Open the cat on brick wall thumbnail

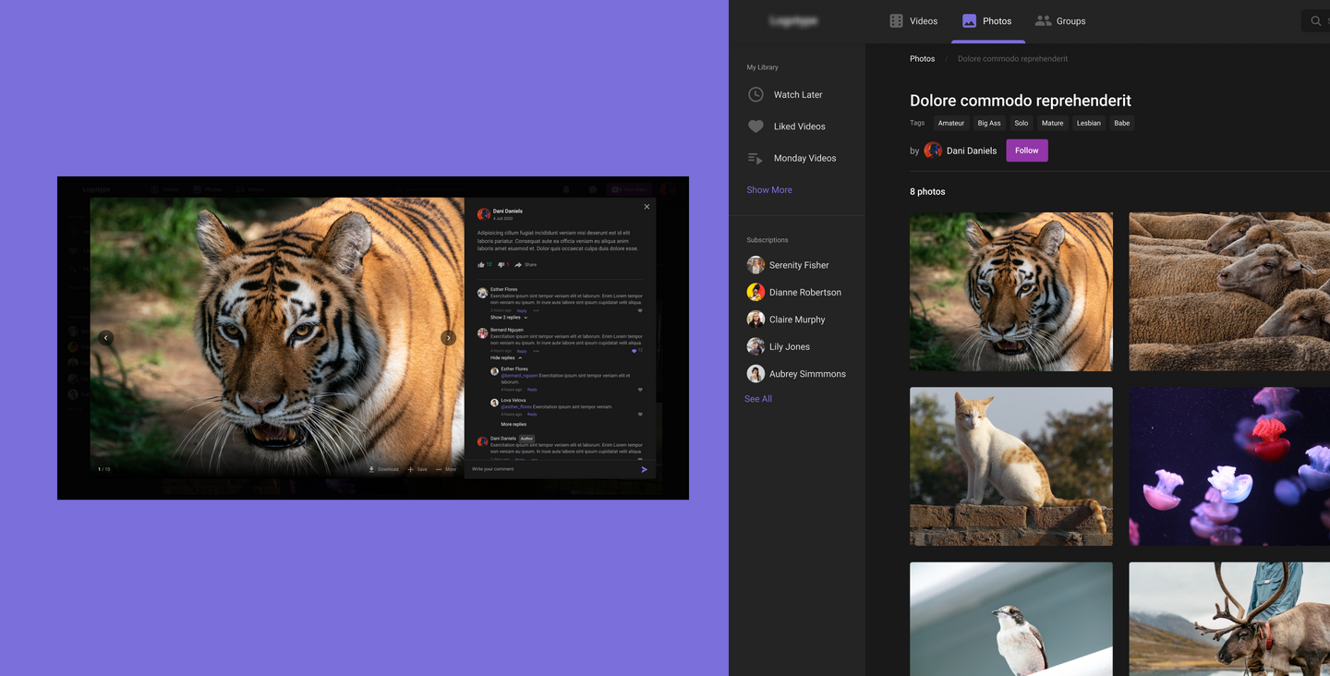pos(1010,466)
